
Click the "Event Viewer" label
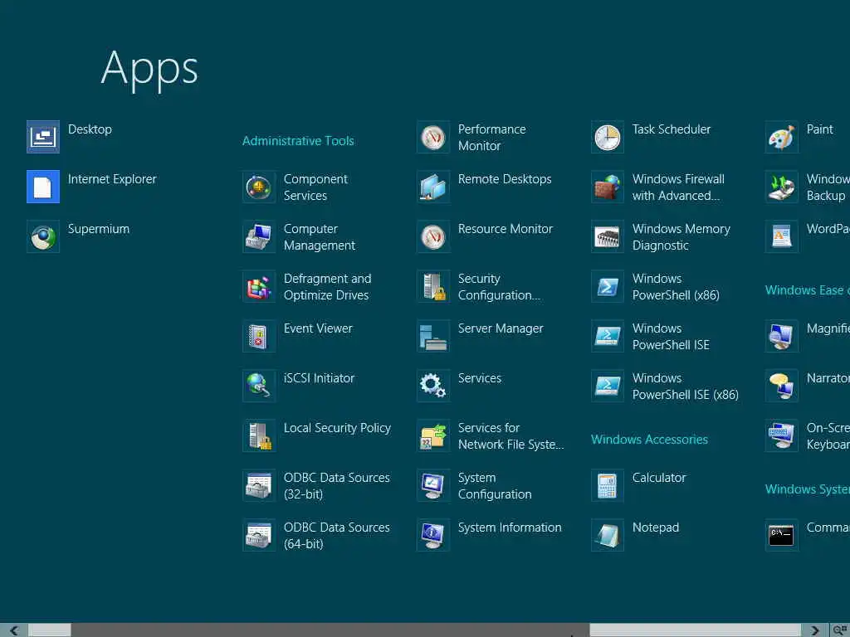point(318,328)
